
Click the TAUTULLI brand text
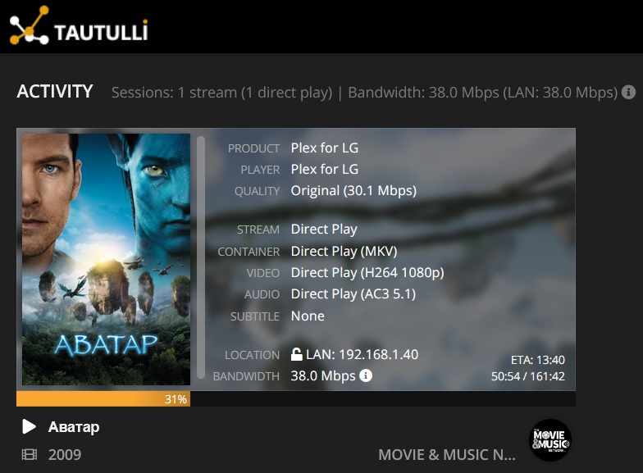pos(101,31)
